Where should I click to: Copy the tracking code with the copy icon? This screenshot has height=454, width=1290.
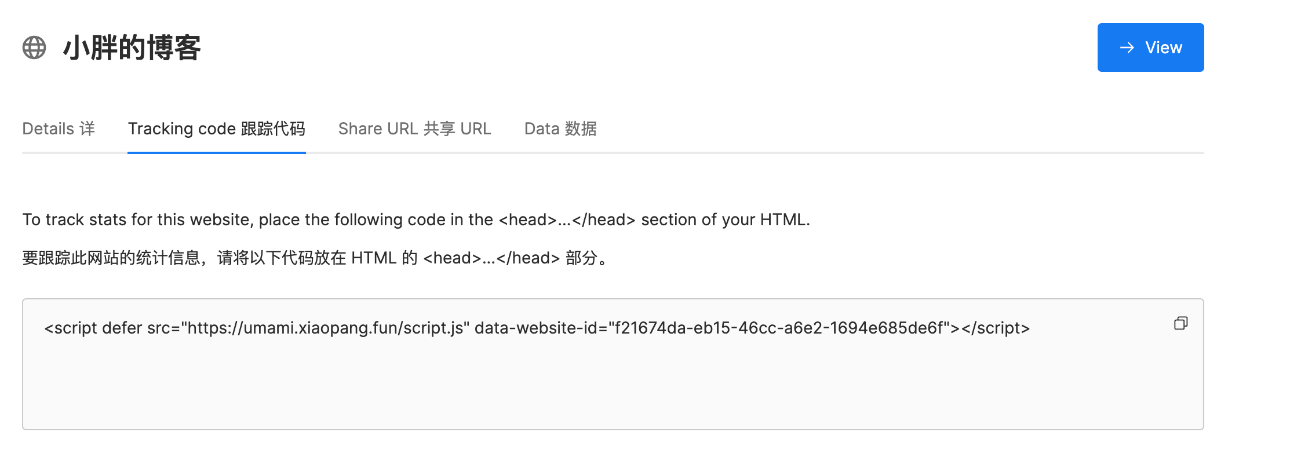1180,323
